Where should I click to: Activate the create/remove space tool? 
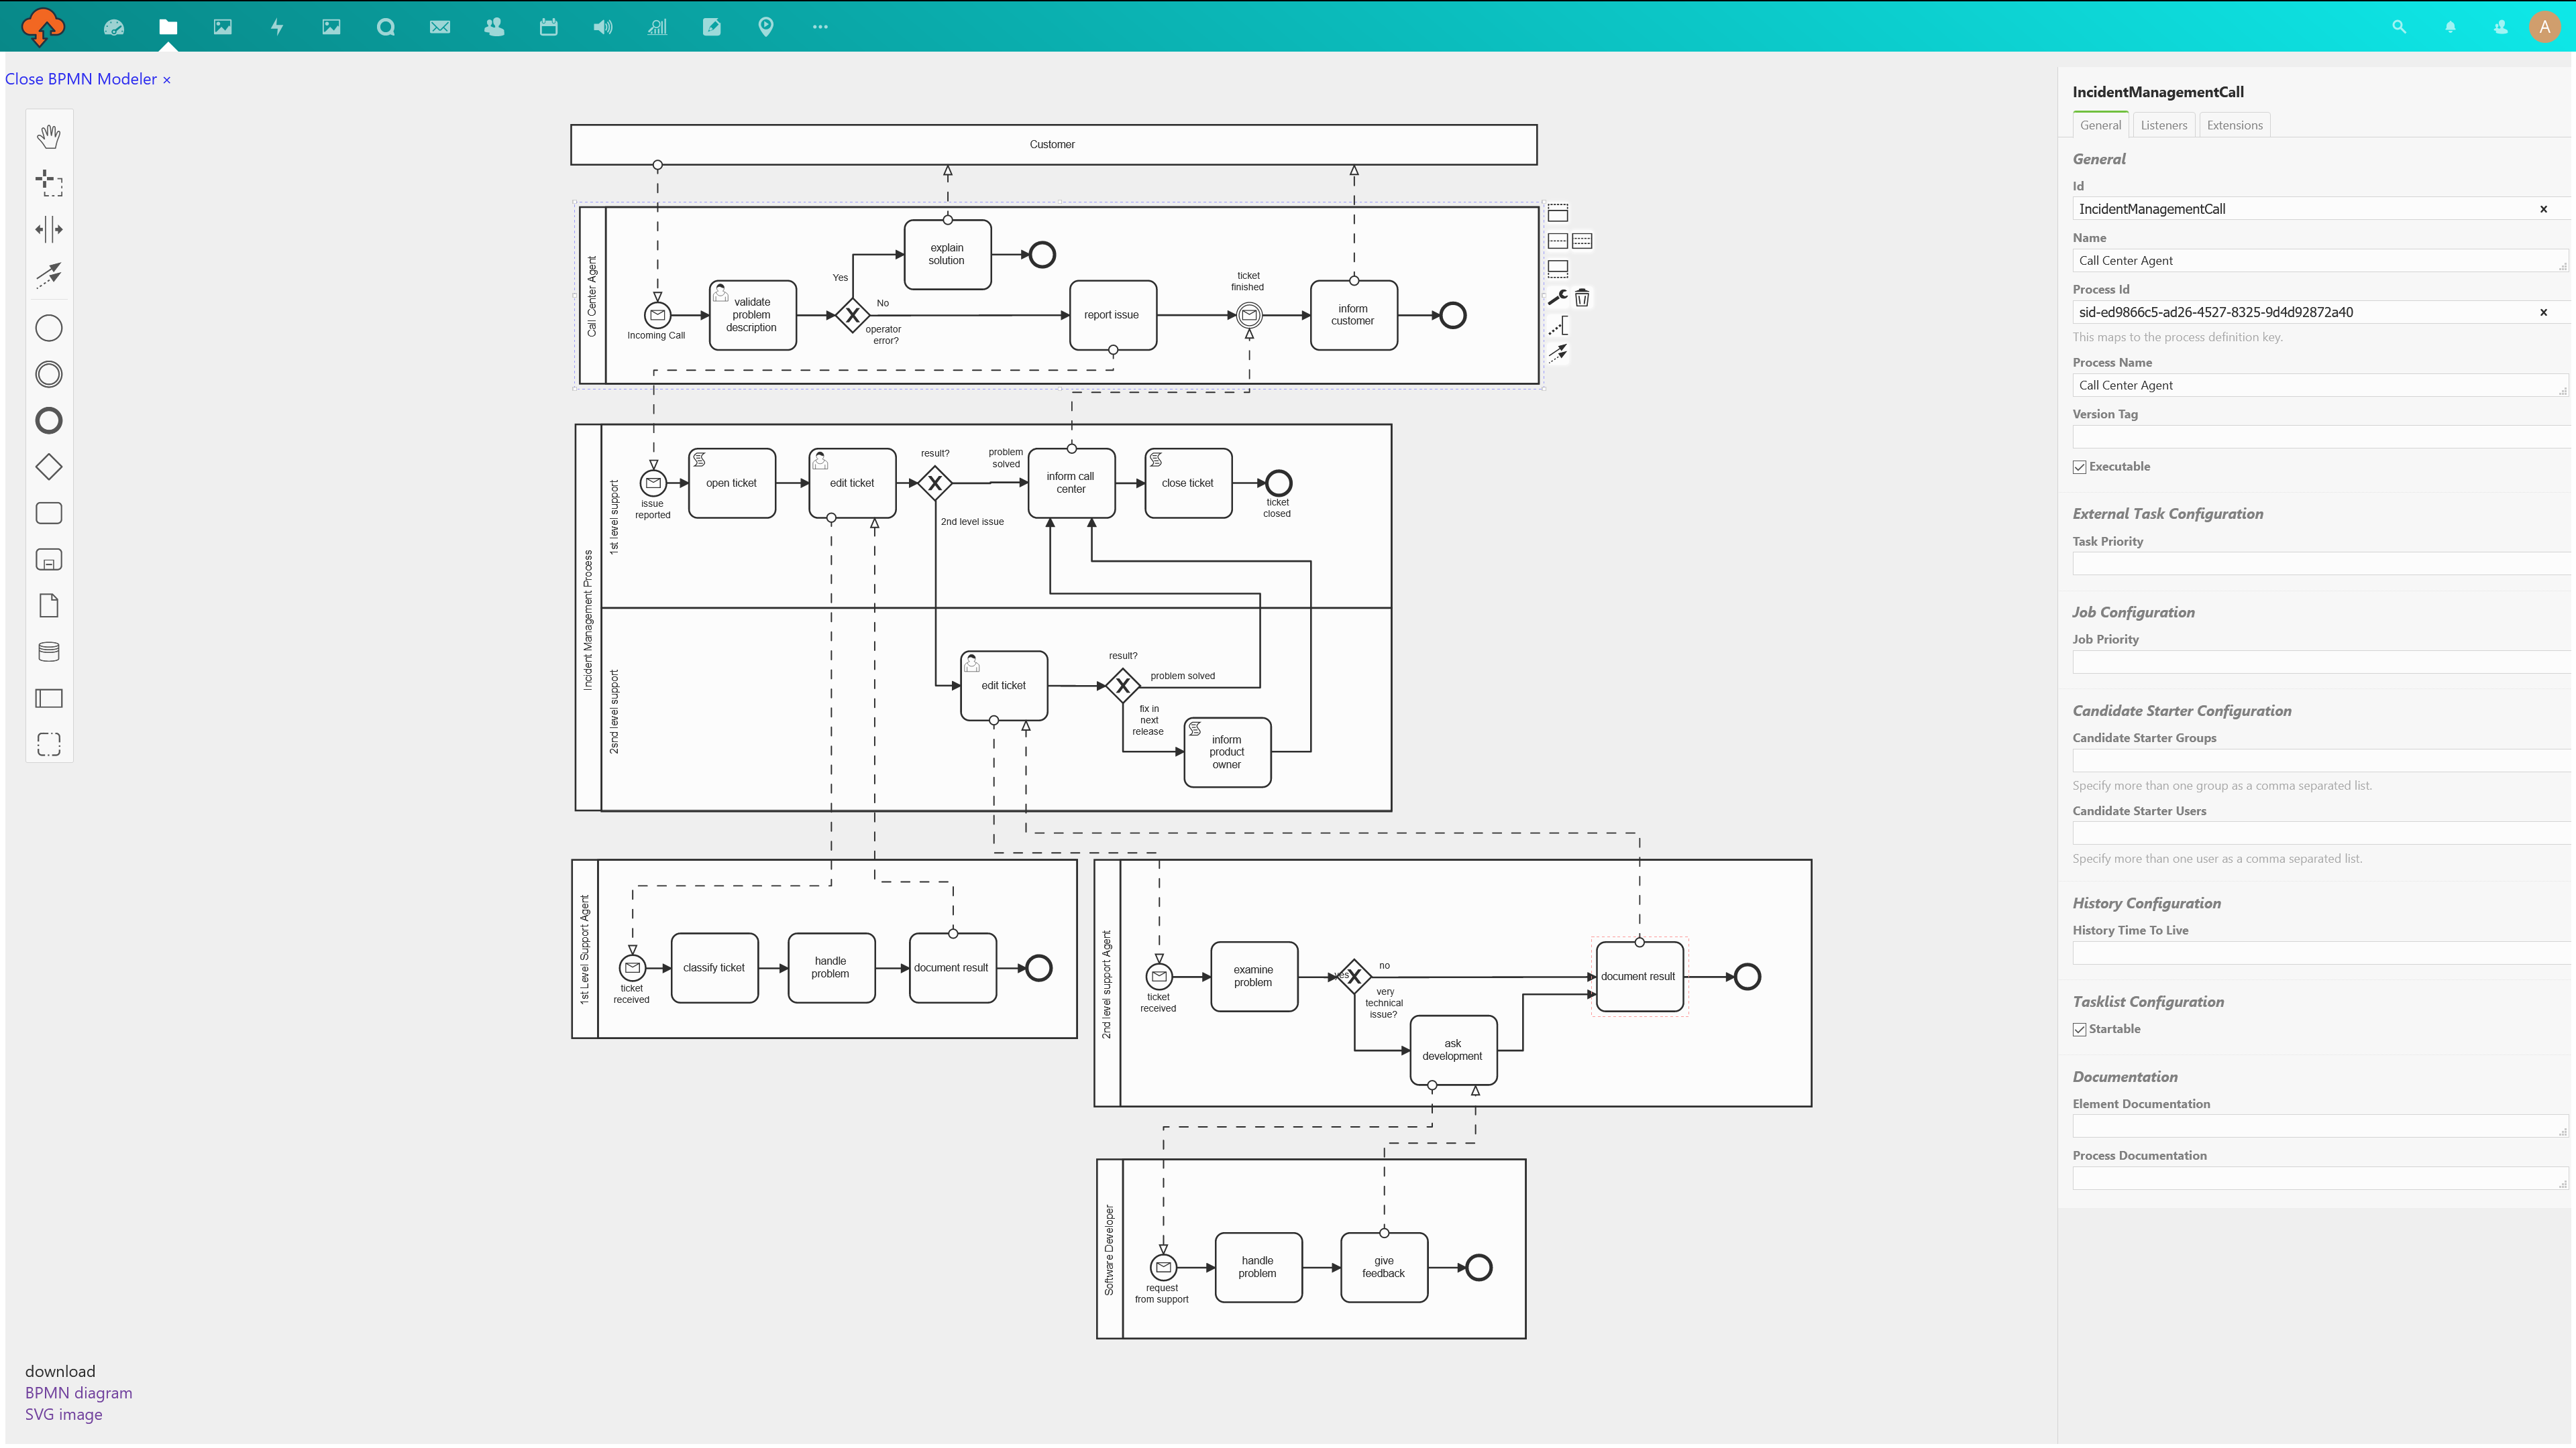tap(48, 229)
